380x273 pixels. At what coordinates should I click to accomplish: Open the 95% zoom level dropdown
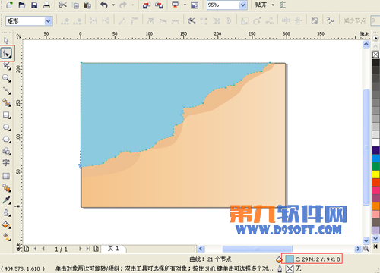click(243, 5)
